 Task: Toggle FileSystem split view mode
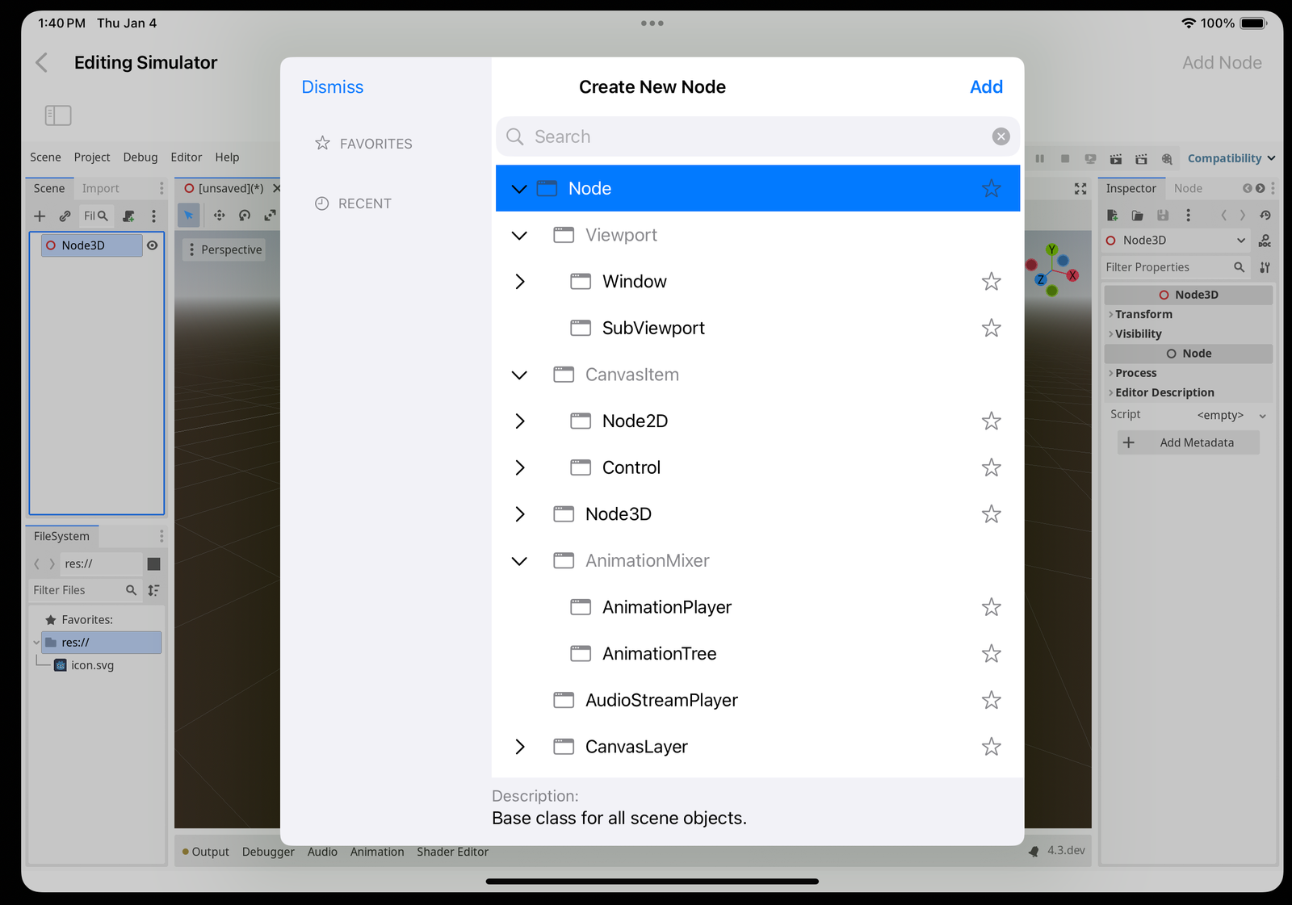[x=153, y=564]
